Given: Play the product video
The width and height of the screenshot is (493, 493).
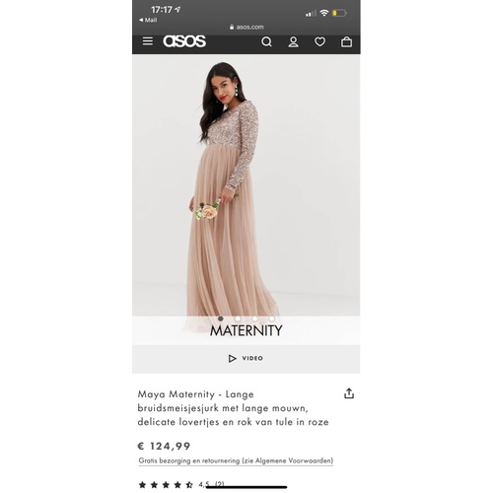Looking at the screenshot, I should pyautogui.click(x=246, y=358).
